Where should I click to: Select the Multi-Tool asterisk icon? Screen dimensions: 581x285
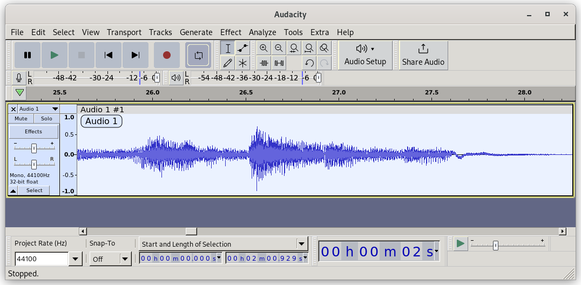242,63
